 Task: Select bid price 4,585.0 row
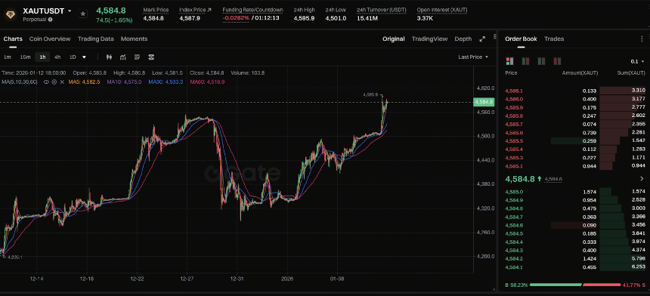(575, 192)
